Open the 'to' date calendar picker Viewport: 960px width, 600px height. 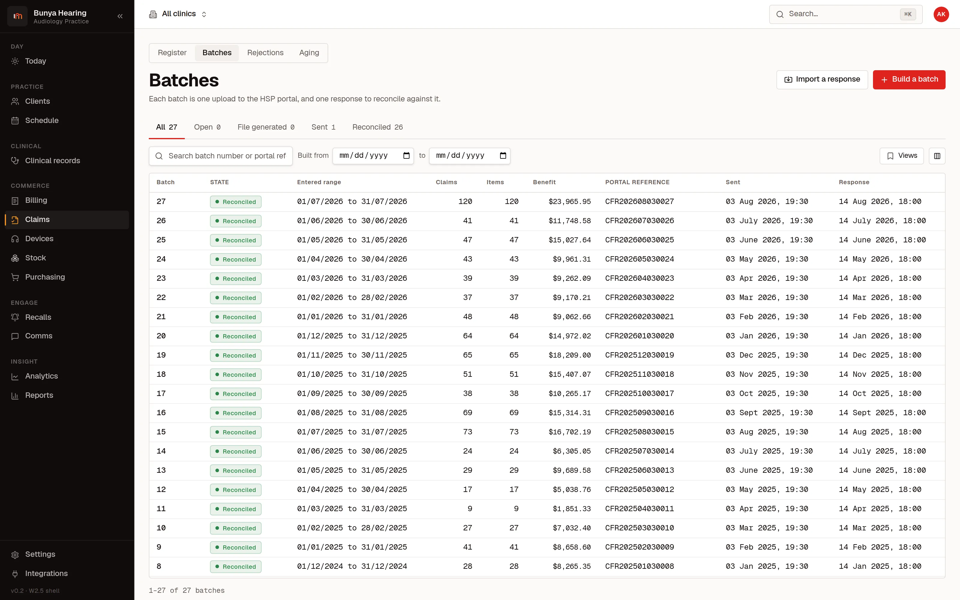click(503, 156)
